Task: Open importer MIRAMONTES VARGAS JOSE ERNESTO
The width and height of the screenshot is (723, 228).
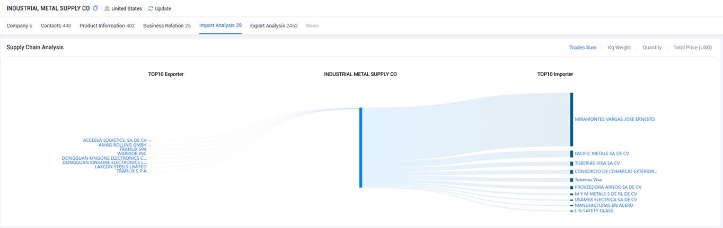Action: (615, 119)
